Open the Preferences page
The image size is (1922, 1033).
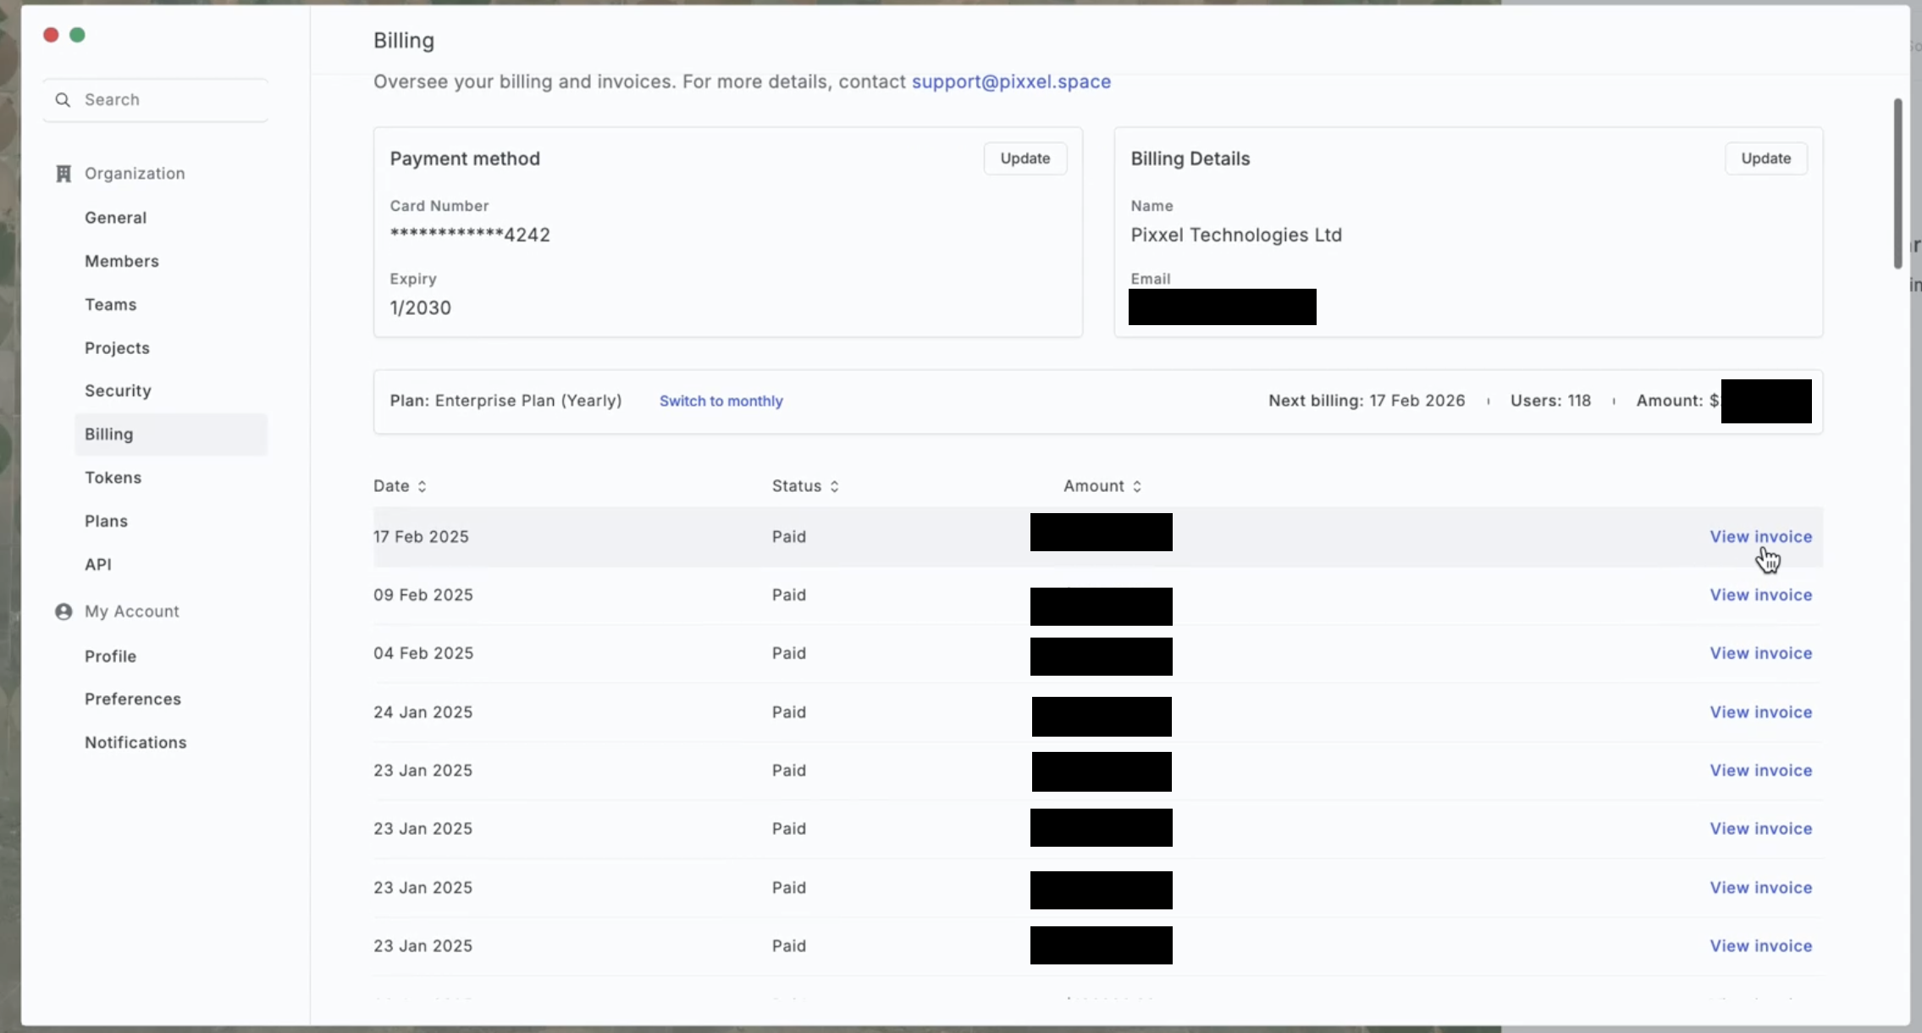coord(133,699)
